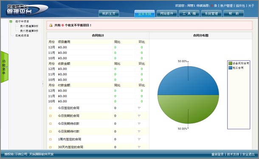Click the bell warning icon in the alert banner
This screenshot has width=259, height=159.
point(51,25)
